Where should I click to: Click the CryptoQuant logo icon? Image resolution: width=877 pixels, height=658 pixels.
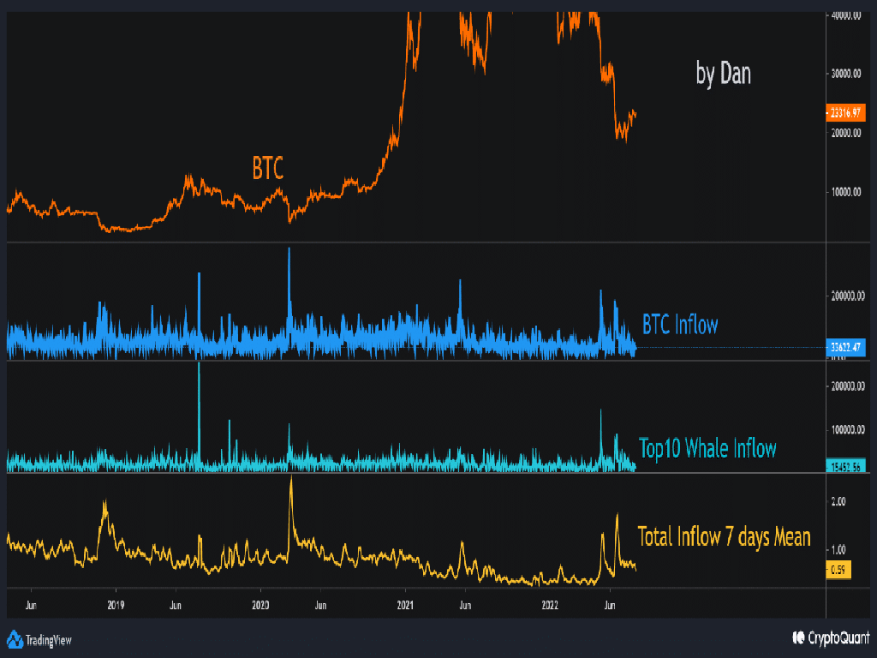tap(798, 638)
